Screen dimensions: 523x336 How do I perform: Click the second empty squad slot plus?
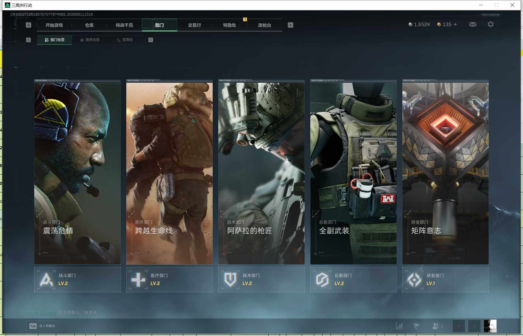click(x=474, y=326)
